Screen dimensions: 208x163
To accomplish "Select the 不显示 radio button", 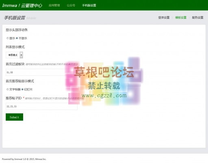I will [17, 38].
